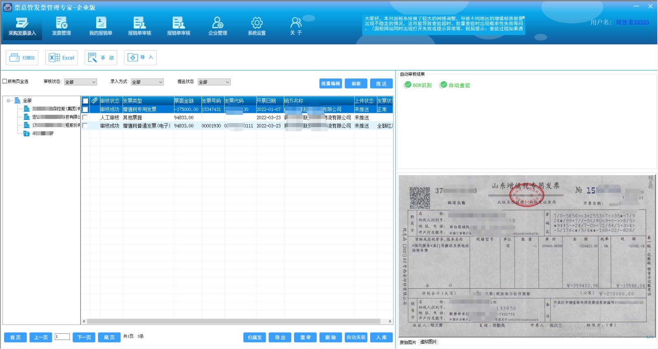Open 采购发票录入 module icon
This screenshot has height=349, width=658.
coord(22,26)
